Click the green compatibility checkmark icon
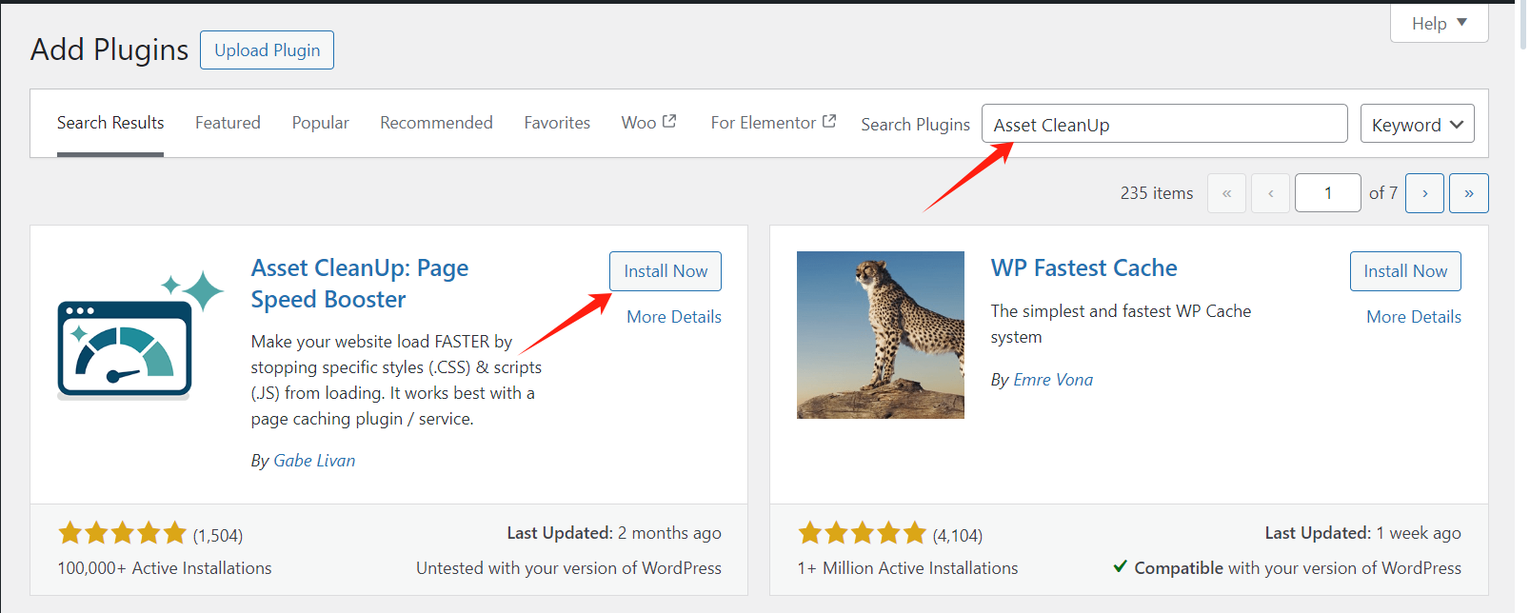1530x613 pixels. (1121, 567)
